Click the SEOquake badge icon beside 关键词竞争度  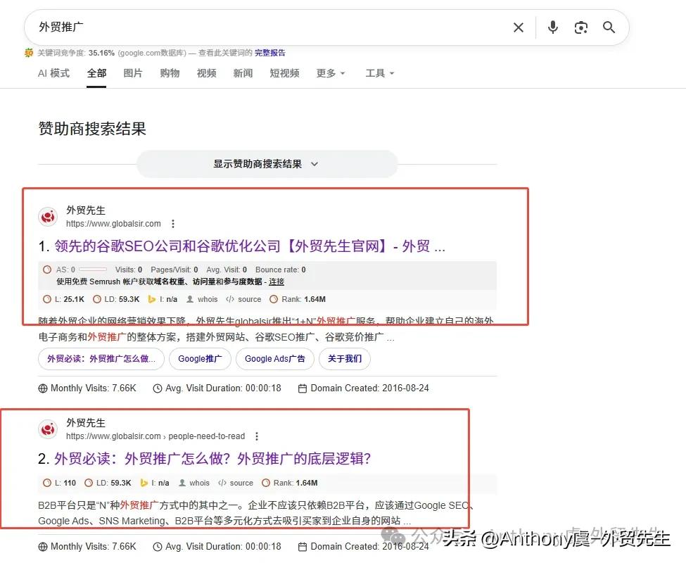click(x=29, y=52)
